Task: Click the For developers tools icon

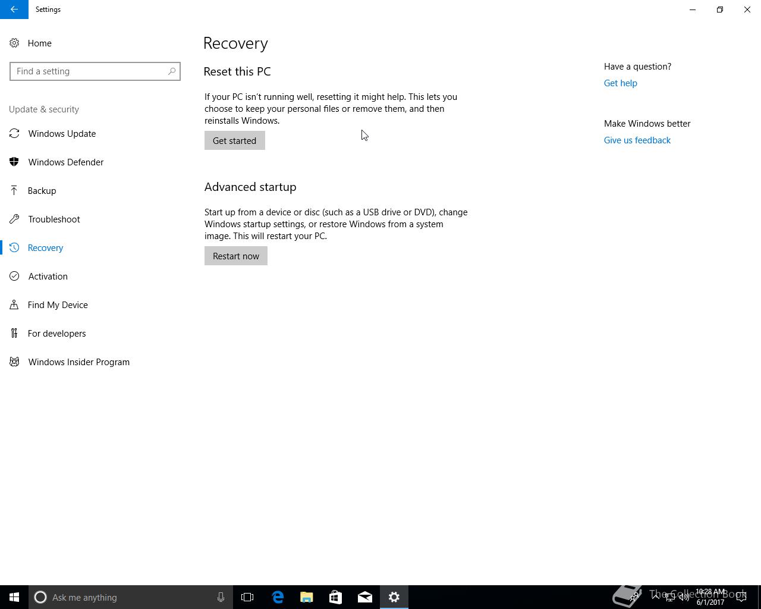Action: click(14, 333)
